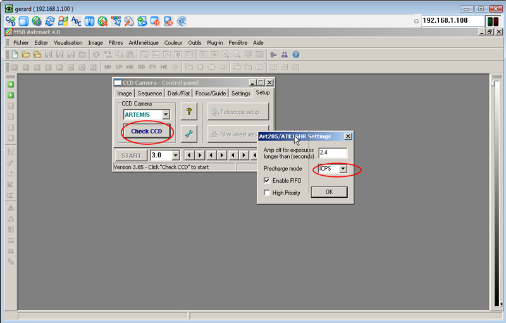
Task: Click the mouse with red pencil icon
Action: coord(129,21)
